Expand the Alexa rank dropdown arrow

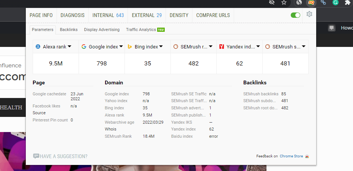click(x=69, y=47)
